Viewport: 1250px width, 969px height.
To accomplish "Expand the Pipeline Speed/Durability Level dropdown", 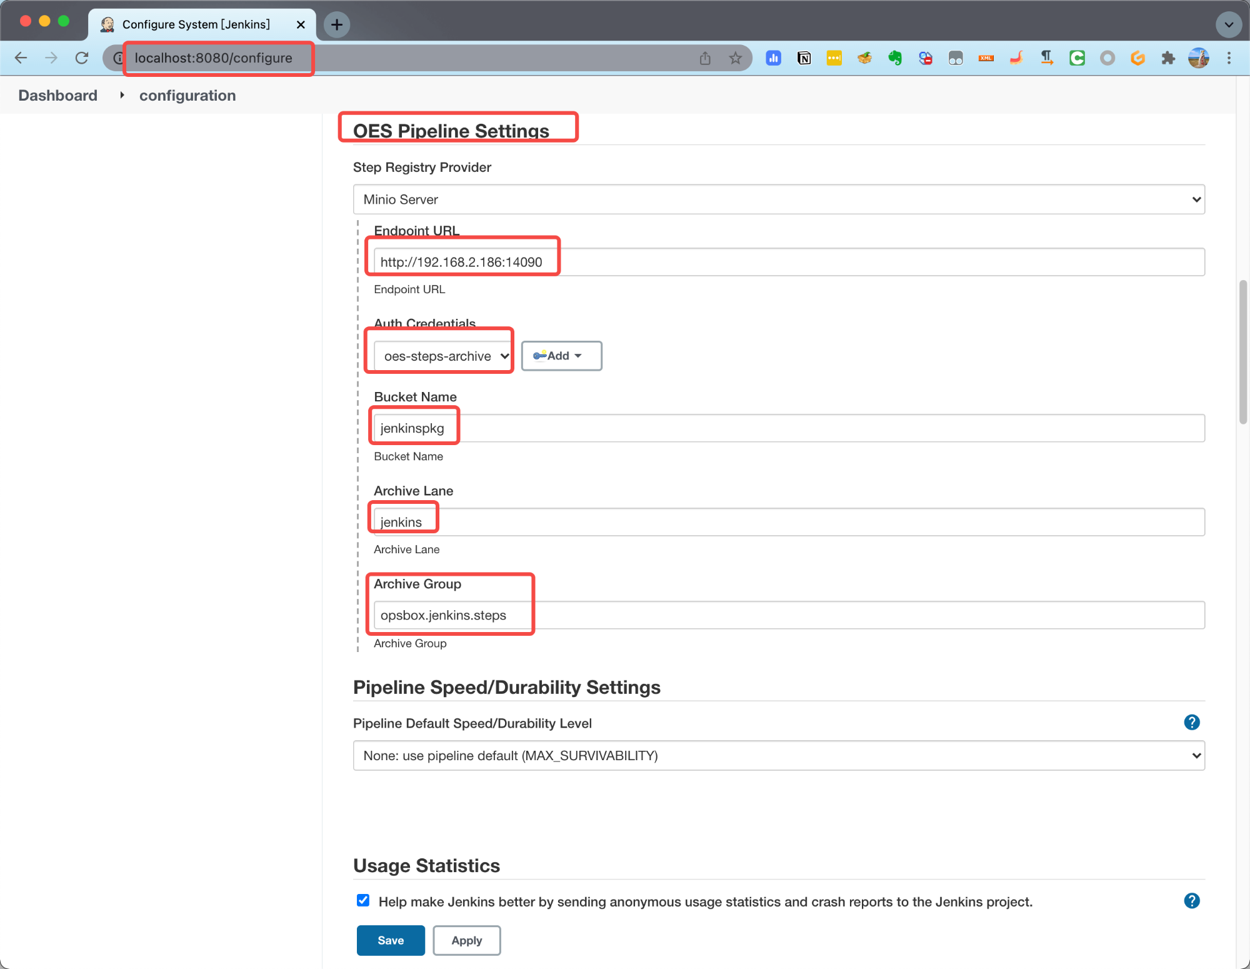I will click(778, 756).
